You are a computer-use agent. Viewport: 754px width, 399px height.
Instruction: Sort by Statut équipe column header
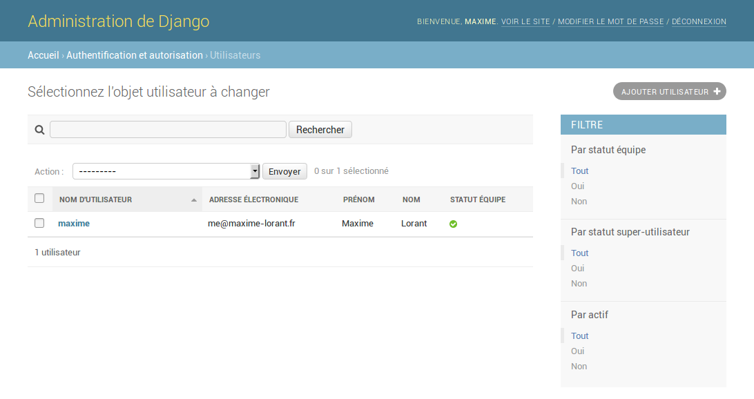tap(478, 199)
